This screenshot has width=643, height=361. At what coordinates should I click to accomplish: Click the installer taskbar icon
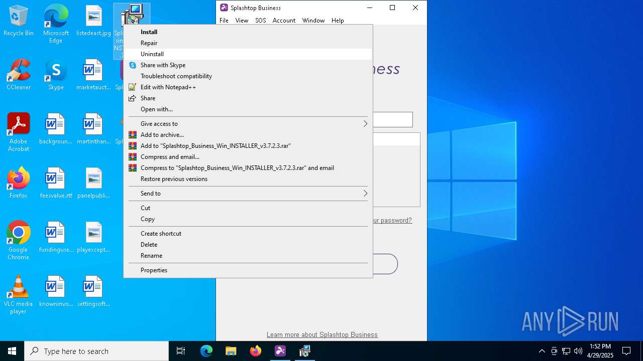point(305,351)
